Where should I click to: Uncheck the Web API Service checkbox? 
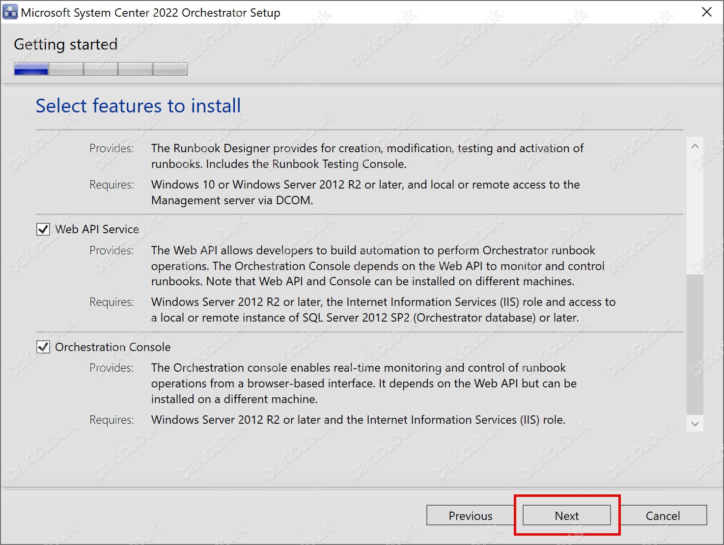tap(43, 229)
